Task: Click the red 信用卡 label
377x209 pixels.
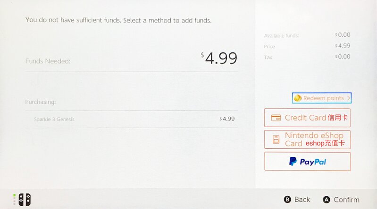Action: tap(338, 118)
